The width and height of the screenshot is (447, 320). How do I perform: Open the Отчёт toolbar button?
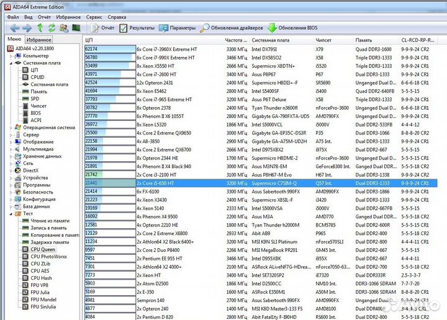click(x=102, y=28)
